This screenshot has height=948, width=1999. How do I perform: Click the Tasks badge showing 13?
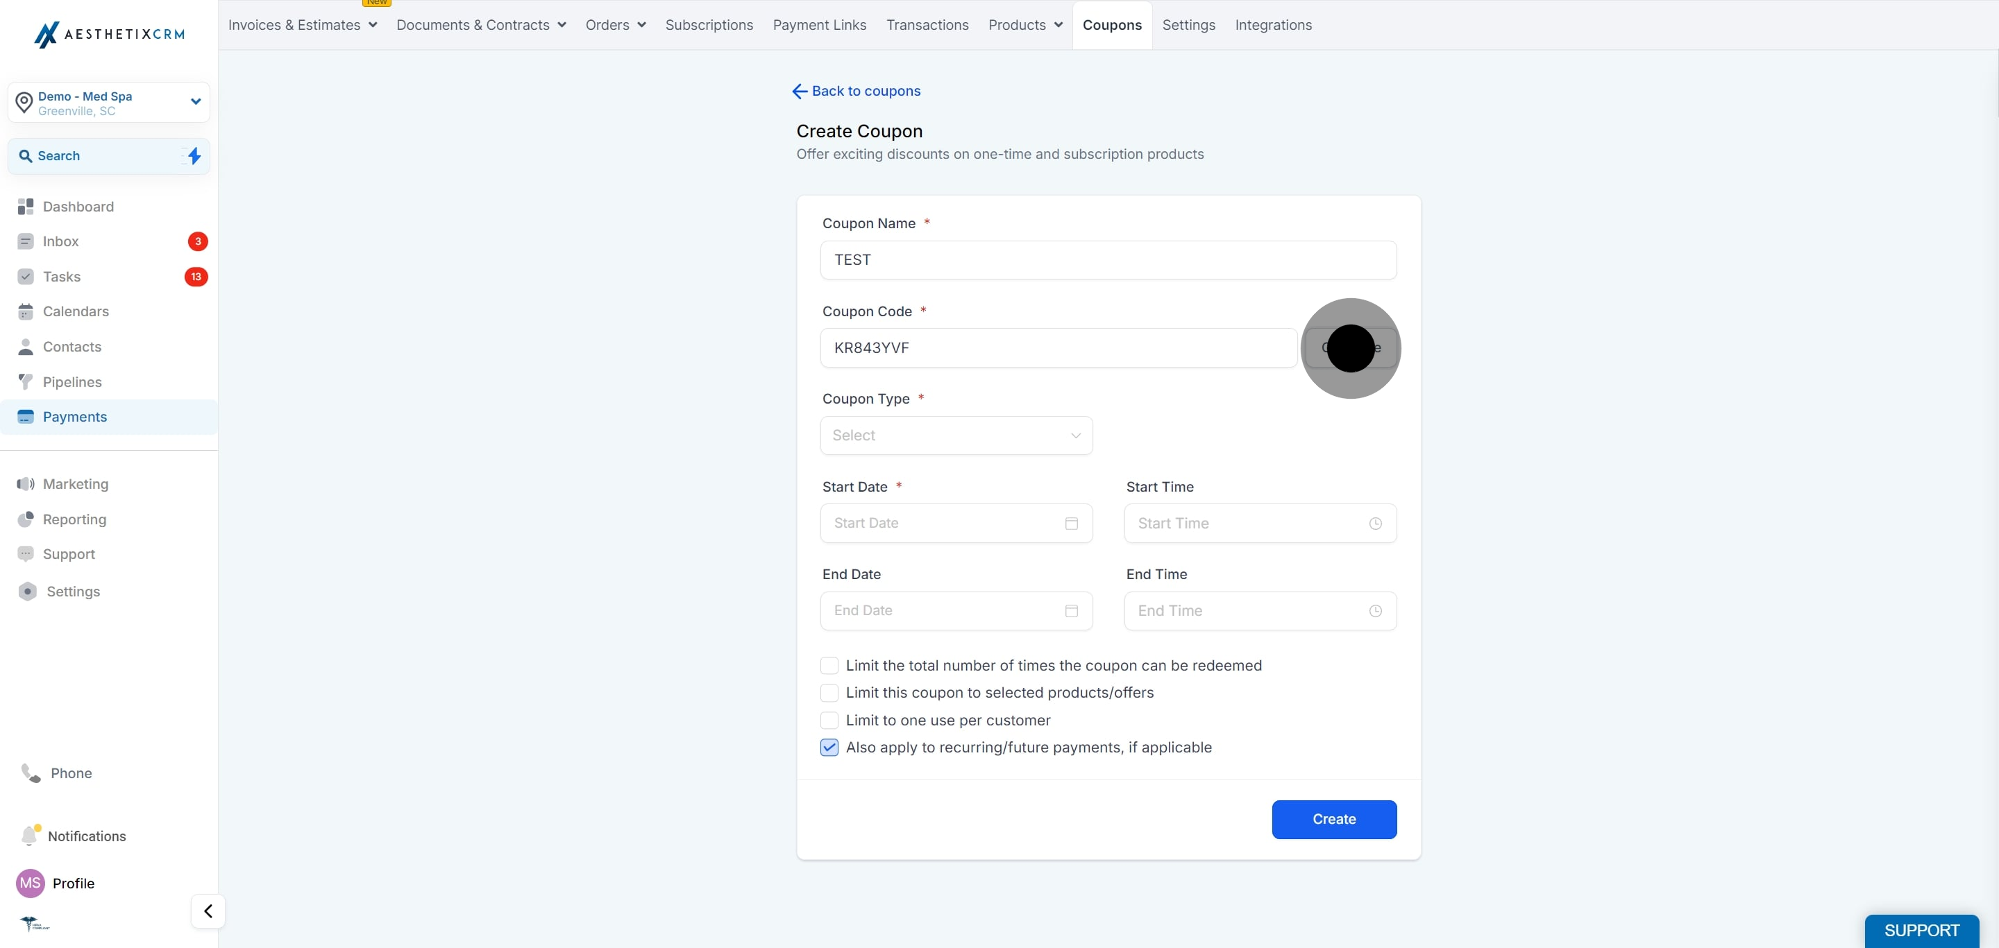pyautogui.click(x=196, y=277)
